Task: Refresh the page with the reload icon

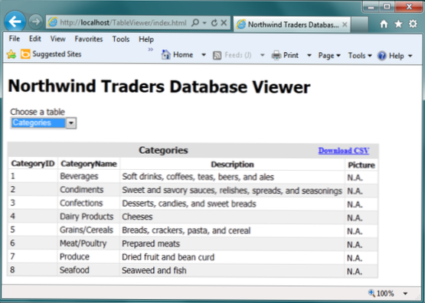Action: pos(214,23)
